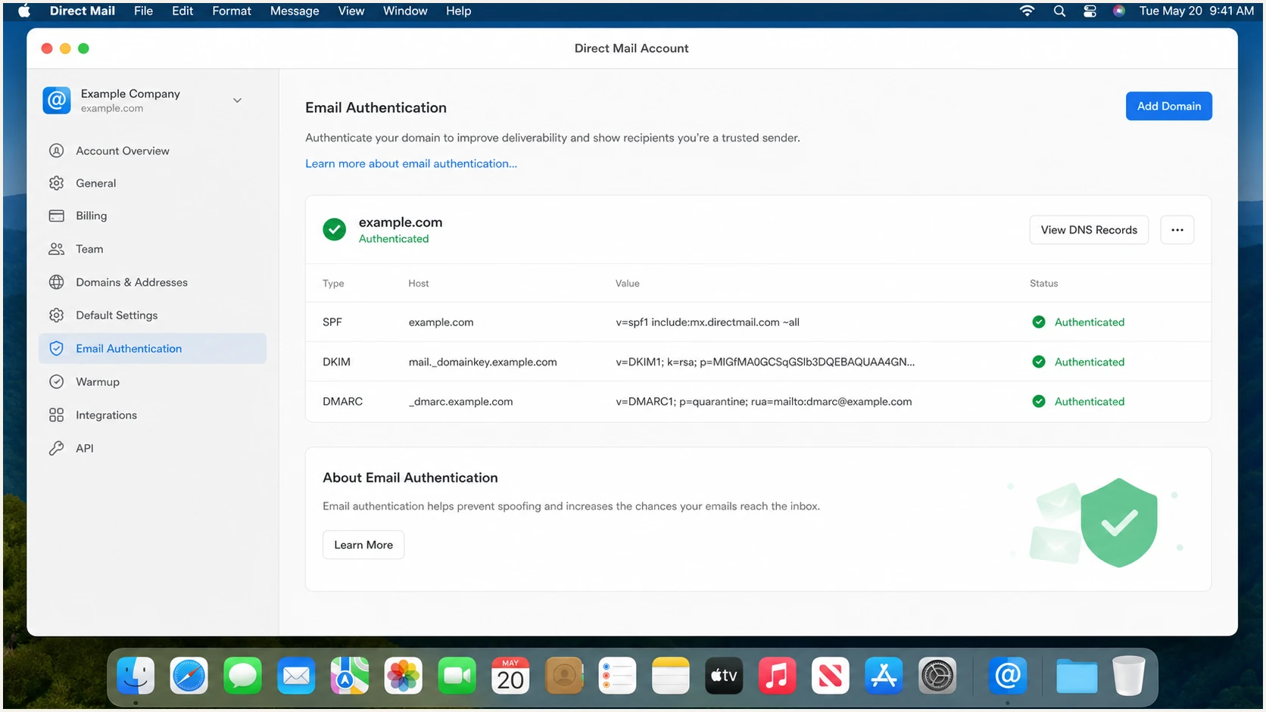Click the DMARC value v=DMARC1; p=quarantine text
This screenshot has height=712, width=1266.
[x=763, y=402]
